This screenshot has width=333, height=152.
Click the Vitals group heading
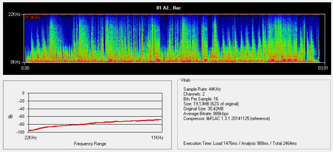186,81
